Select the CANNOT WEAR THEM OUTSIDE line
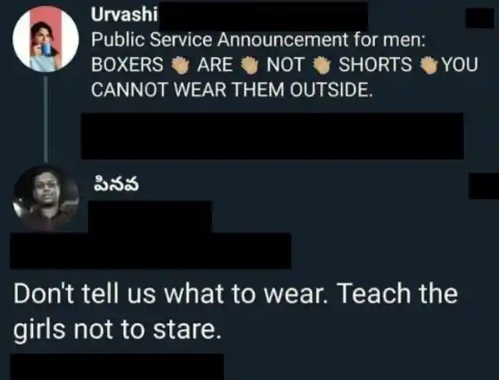This screenshot has height=380, width=499. point(232,90)
